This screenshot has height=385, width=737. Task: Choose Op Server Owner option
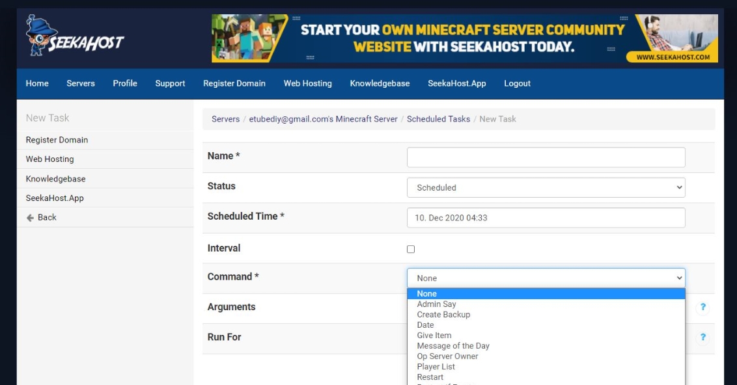(546, 356)
